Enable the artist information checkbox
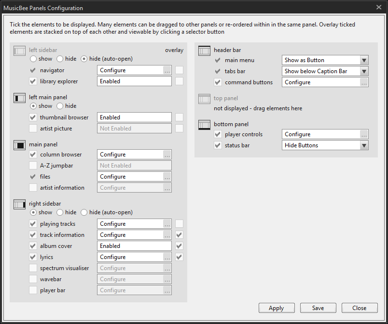The image size is (388, 324). pyautogui.click(x=33, y=188)
